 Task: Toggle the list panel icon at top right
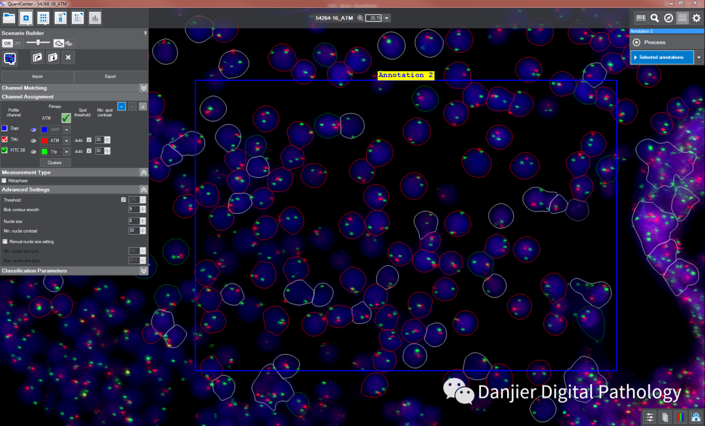[683, 18]
